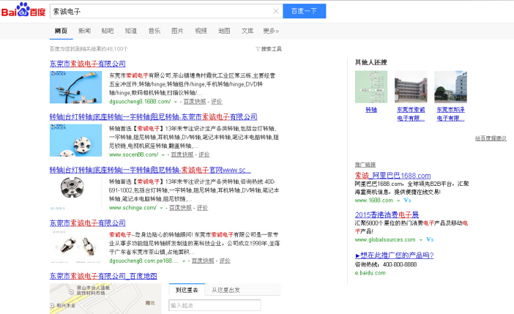
Task: Expand arrow next to www.schinge.com
Action: pyautogui.click(x=161, y=208)
